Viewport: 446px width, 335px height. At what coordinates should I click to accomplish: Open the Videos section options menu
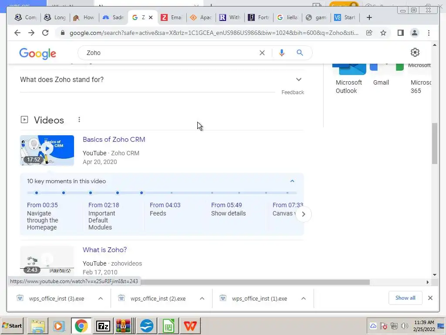(x=79, y=120)
